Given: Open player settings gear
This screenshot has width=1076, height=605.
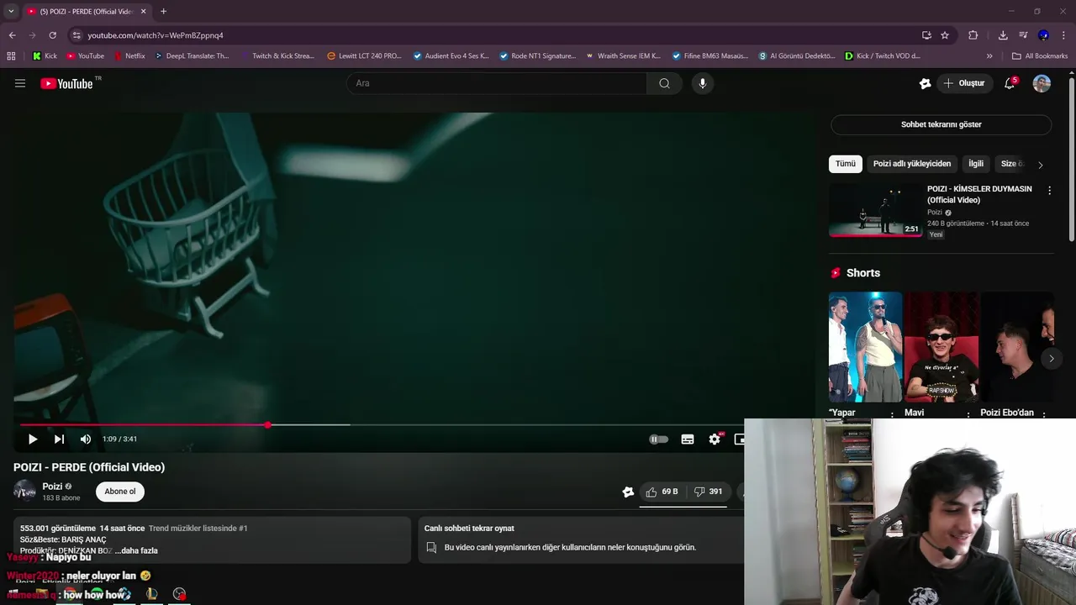Looking at the screenshot, I should [x=715, y=439].
